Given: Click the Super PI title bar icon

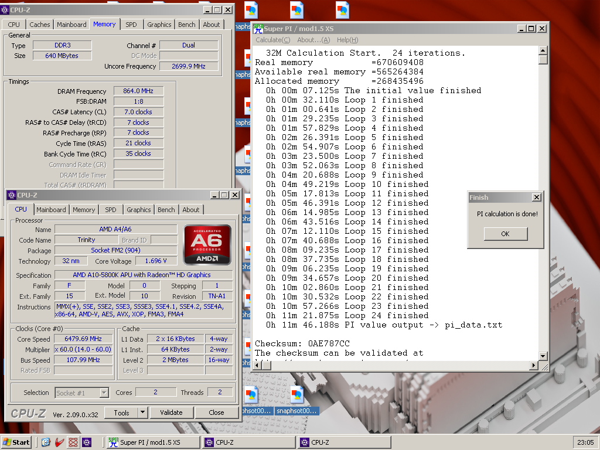Looking at the screenshot, I should click(x=258, y=29).
